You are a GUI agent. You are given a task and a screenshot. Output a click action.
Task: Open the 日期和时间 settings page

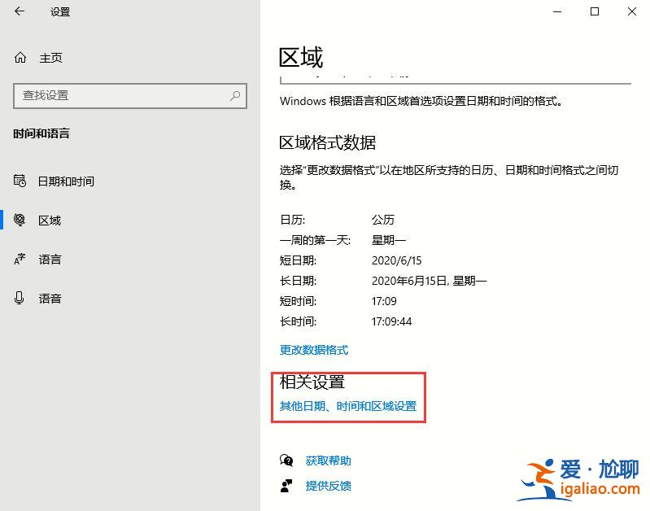tap(66, 181)
